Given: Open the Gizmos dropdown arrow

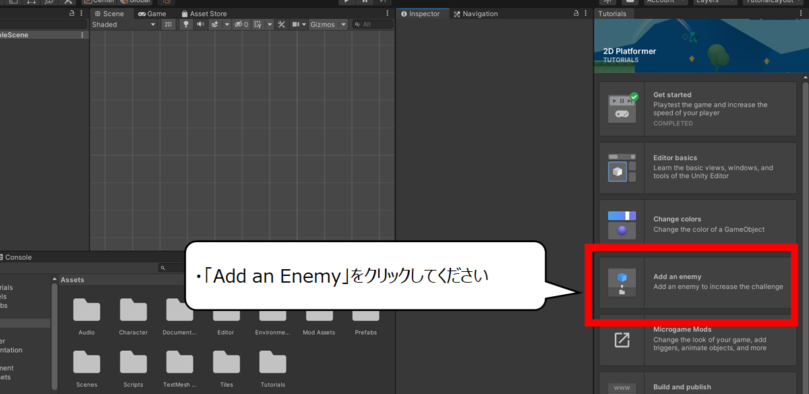Looking at the screenshot, I should click(x=343, y=24).
